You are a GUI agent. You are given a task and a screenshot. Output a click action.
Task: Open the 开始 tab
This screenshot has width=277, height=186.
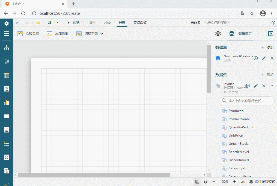[x=107, y=23]
